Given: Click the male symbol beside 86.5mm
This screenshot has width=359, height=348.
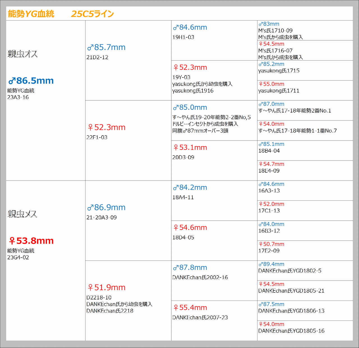Looking at the screenshot, I should 12,81.
